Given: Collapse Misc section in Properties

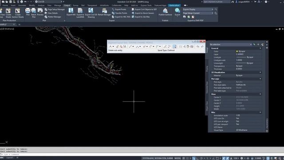Looking at the screenshot, I should click(260, 112).
